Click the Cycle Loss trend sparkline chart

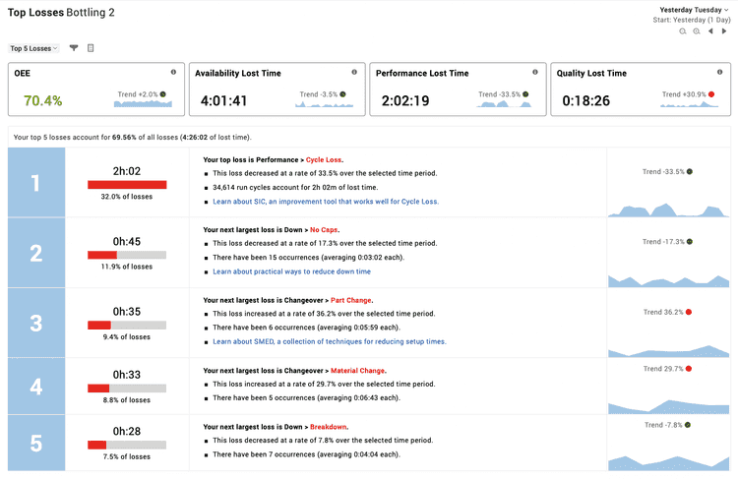(x=668, y=210)
